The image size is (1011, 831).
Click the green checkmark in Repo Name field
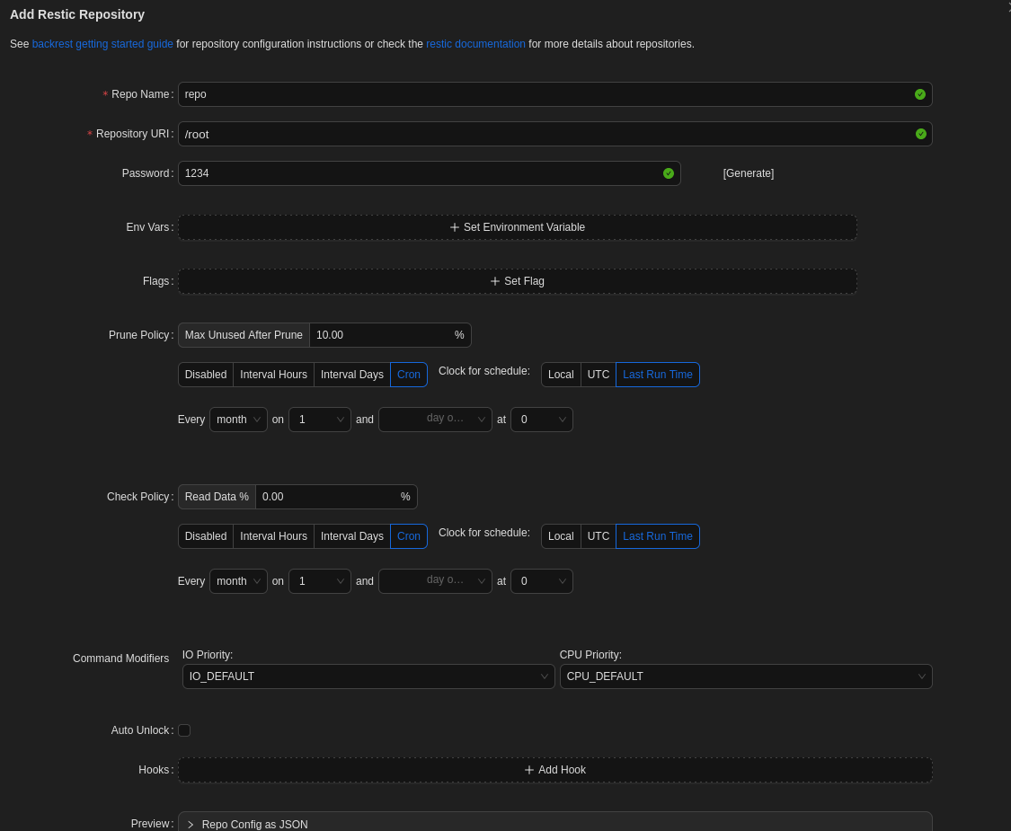click(920, 94)
